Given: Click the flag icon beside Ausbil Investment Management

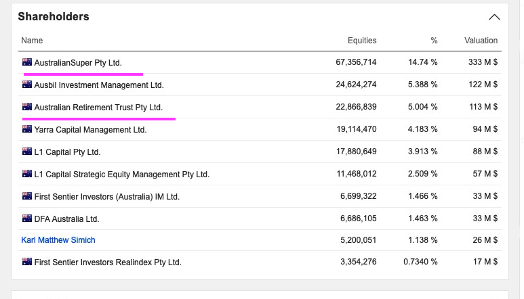Looking at the screenshot, I should tap(27, 85).
